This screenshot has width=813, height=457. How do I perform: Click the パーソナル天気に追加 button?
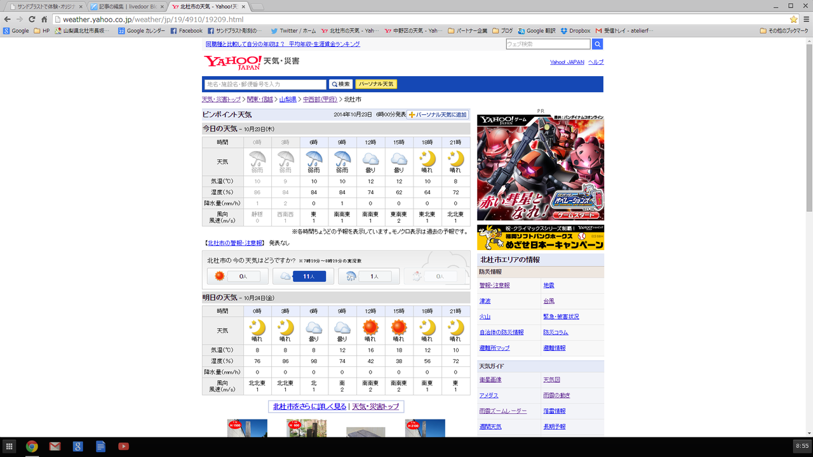point(438,115)
